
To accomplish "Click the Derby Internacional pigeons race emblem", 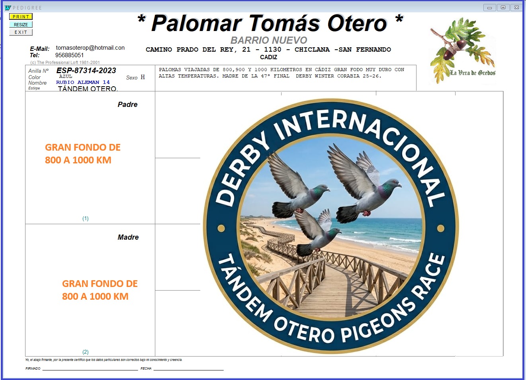I will click(331, 226).
